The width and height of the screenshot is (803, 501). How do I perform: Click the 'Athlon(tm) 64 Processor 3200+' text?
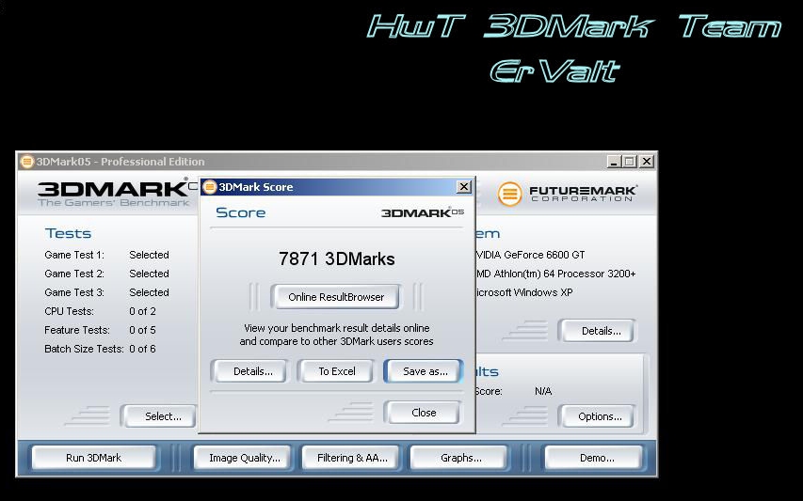coord(565,274)
